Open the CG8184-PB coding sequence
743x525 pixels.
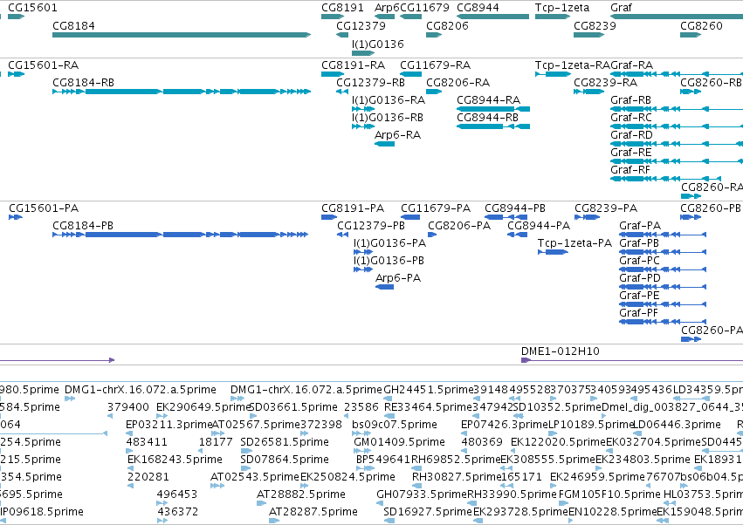pos(181,235)
